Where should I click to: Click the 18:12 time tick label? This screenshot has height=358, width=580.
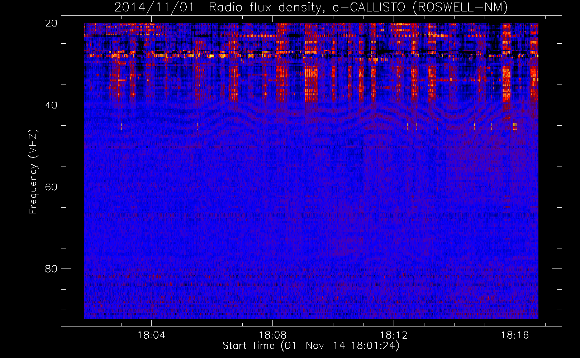point(394,335)
